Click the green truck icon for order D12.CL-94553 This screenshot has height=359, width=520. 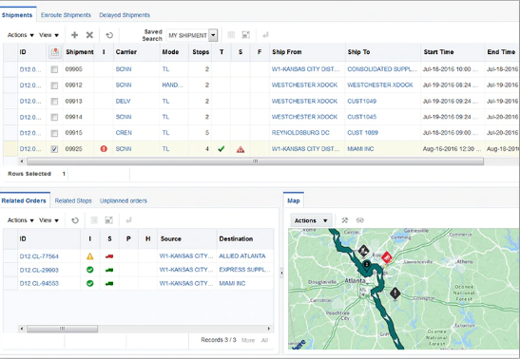pos(109,283)
